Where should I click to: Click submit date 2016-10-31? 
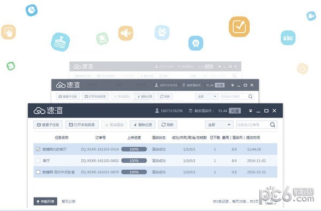click(257, 172)
